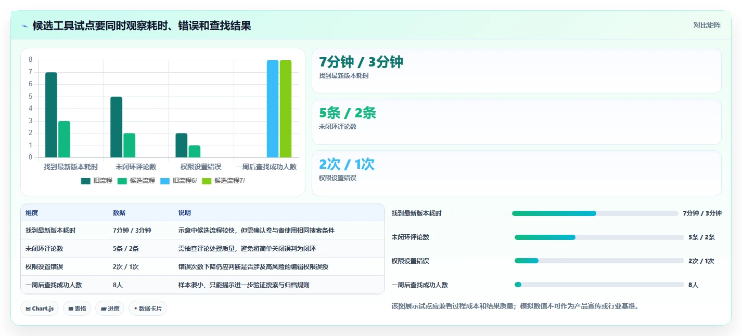Click the green bar for 未闭环评论数
This screenshot has height=336, width=742.
point(129,145)
